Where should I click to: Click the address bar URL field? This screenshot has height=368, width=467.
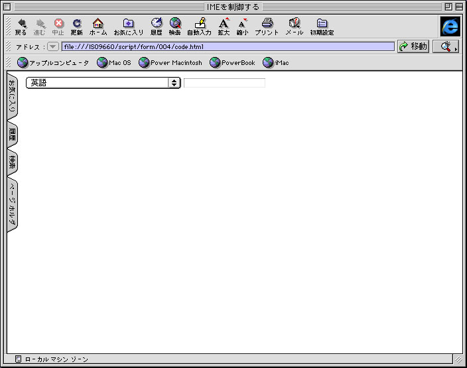(x=228, y=46)
